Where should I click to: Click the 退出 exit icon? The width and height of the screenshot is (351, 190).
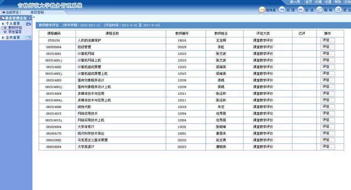click(338, 10)
